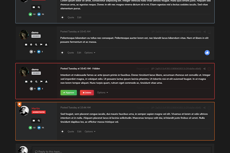Send a message to Martin via the envelope icon

[x=34, y=121]
